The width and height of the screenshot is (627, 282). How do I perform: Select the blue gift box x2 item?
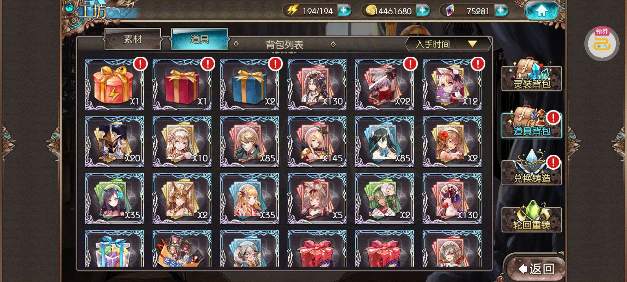[249, 85]
